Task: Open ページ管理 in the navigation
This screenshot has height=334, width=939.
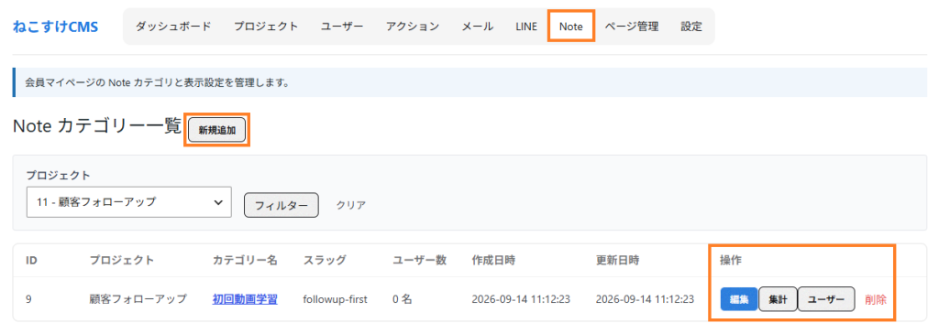Action: point(631,27)
